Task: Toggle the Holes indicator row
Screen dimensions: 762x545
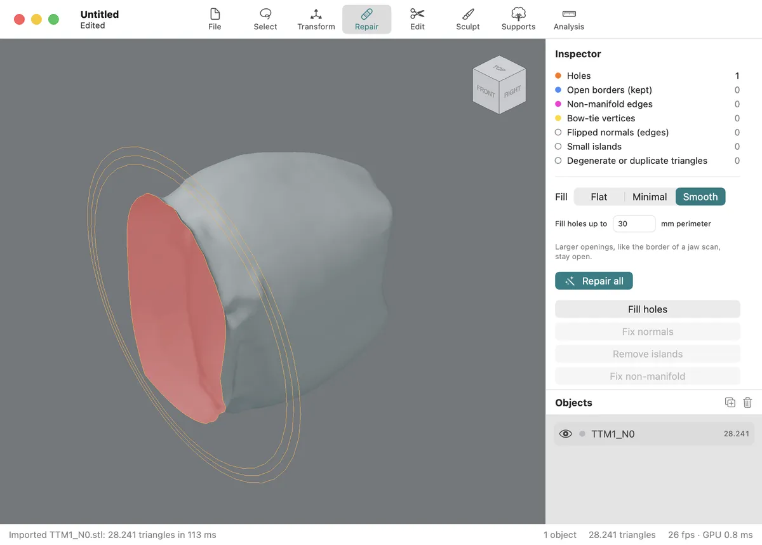Action: pos(647,76)
